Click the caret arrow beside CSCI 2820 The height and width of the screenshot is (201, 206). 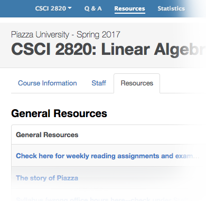[x=70, y=8]
